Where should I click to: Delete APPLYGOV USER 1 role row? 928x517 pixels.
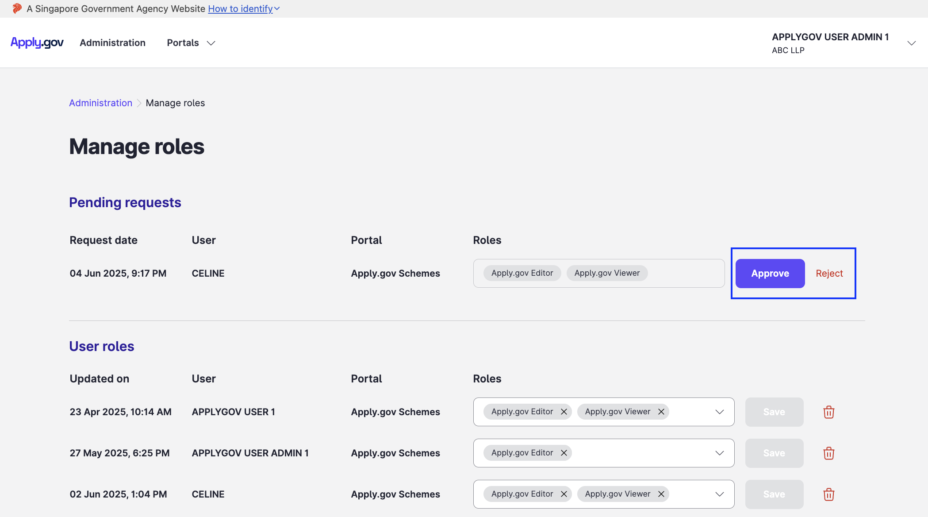[x=828, y=412]
